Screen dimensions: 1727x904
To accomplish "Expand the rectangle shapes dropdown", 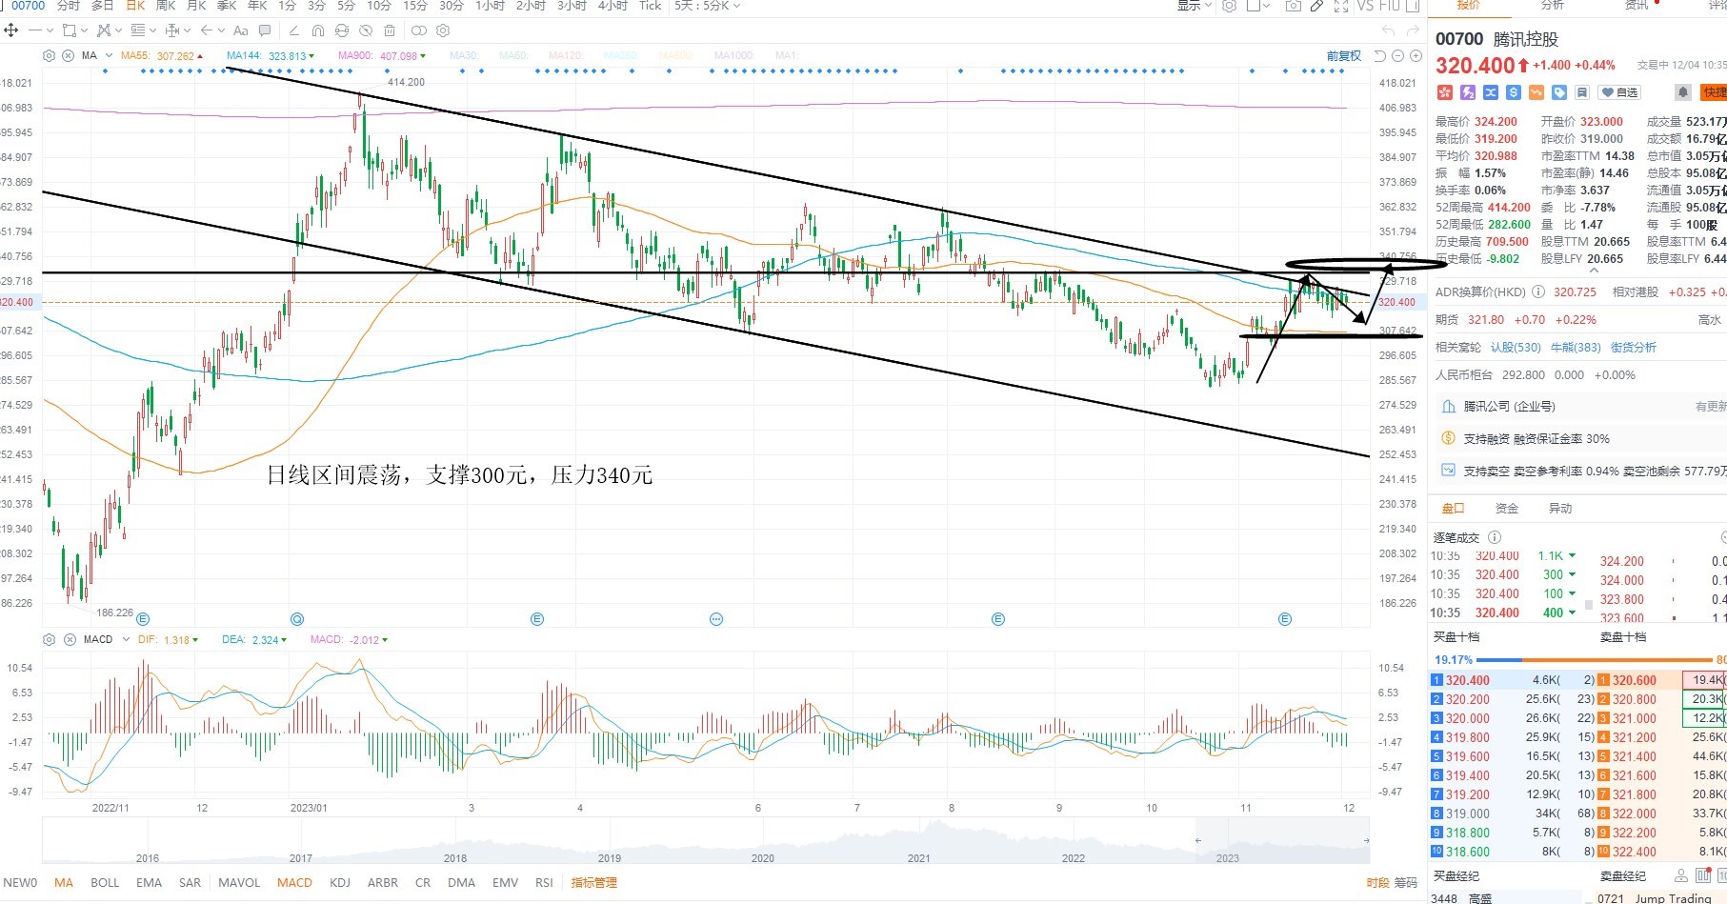I will (x=84, y=30).
